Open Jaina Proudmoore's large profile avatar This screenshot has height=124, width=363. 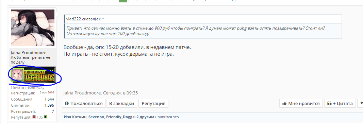(33, 28)
